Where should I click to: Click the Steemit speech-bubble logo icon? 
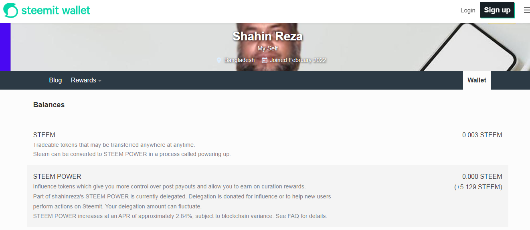[x=10, y=10]
